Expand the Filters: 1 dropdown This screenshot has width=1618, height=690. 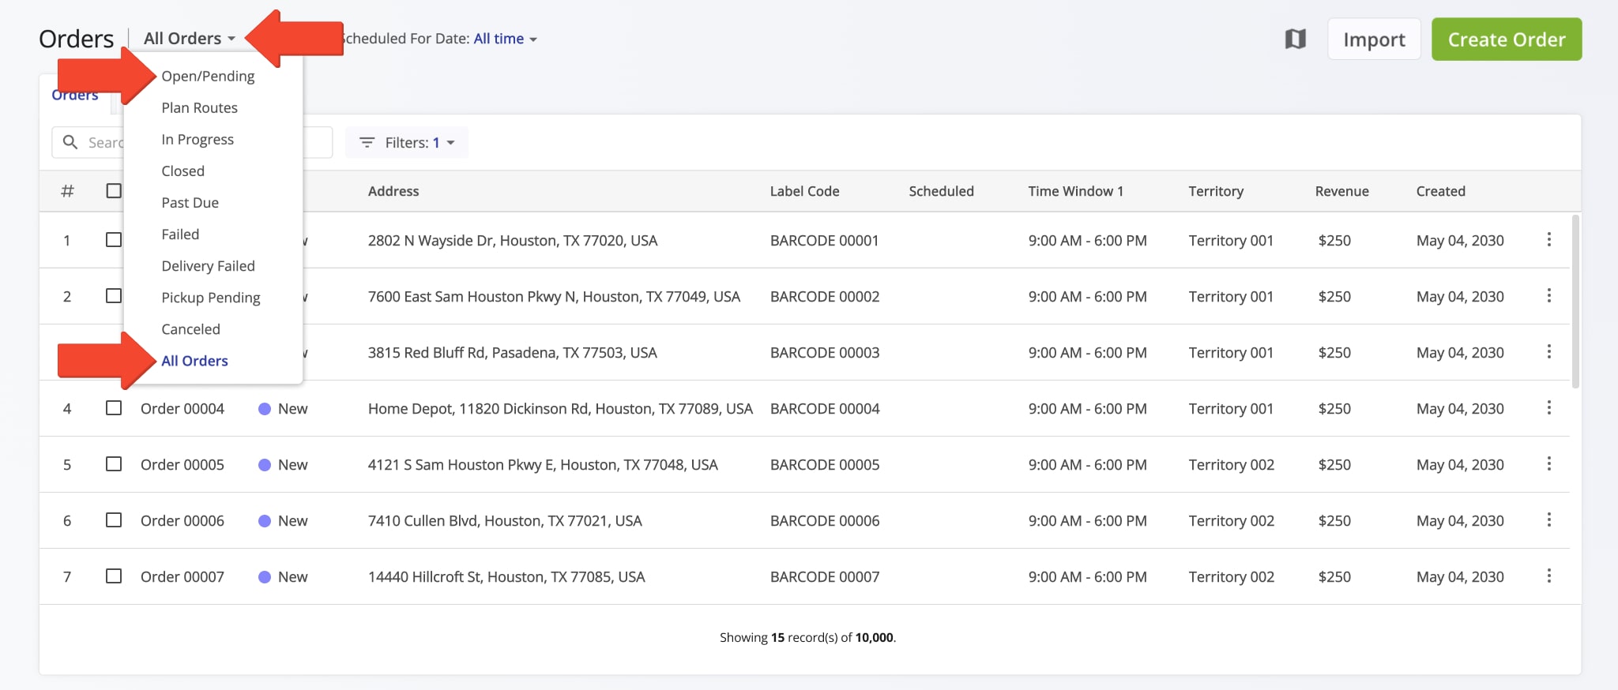(407, 142)
